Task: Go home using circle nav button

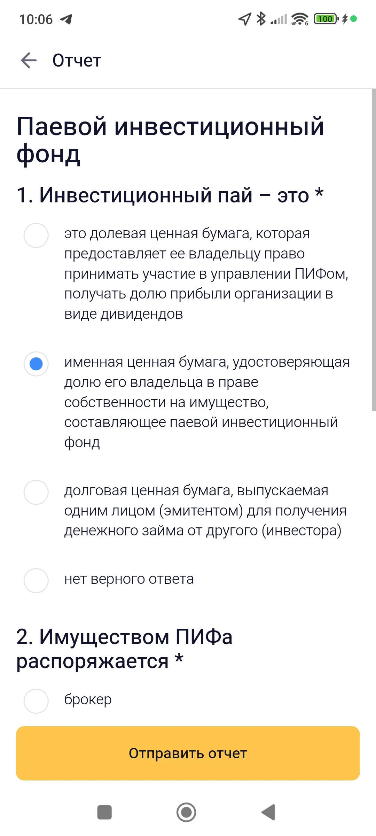Action: click(x=186, y=812)
